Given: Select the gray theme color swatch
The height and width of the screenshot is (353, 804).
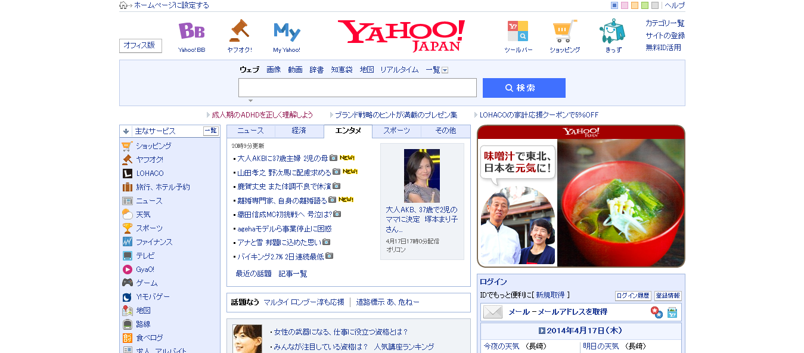Looking at the screenshot, I should click(655, 5).
